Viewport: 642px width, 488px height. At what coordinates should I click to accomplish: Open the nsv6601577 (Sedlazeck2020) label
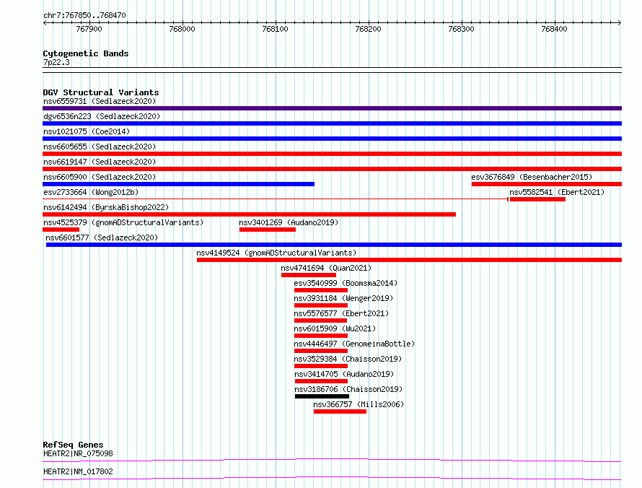click(102, 238)
